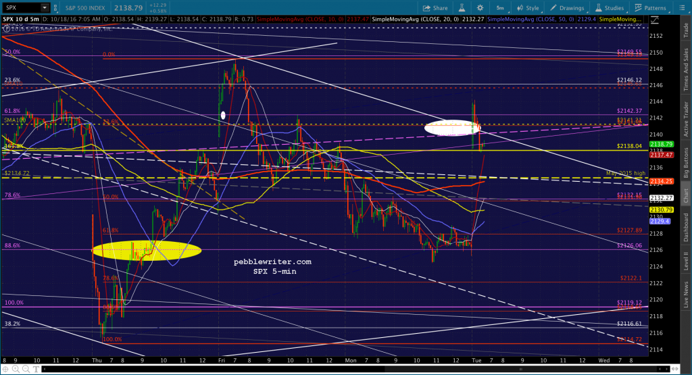Viewport: 692px width, 375px height.
Task: Click the last price 2138.79 in header
Action: 128,8
